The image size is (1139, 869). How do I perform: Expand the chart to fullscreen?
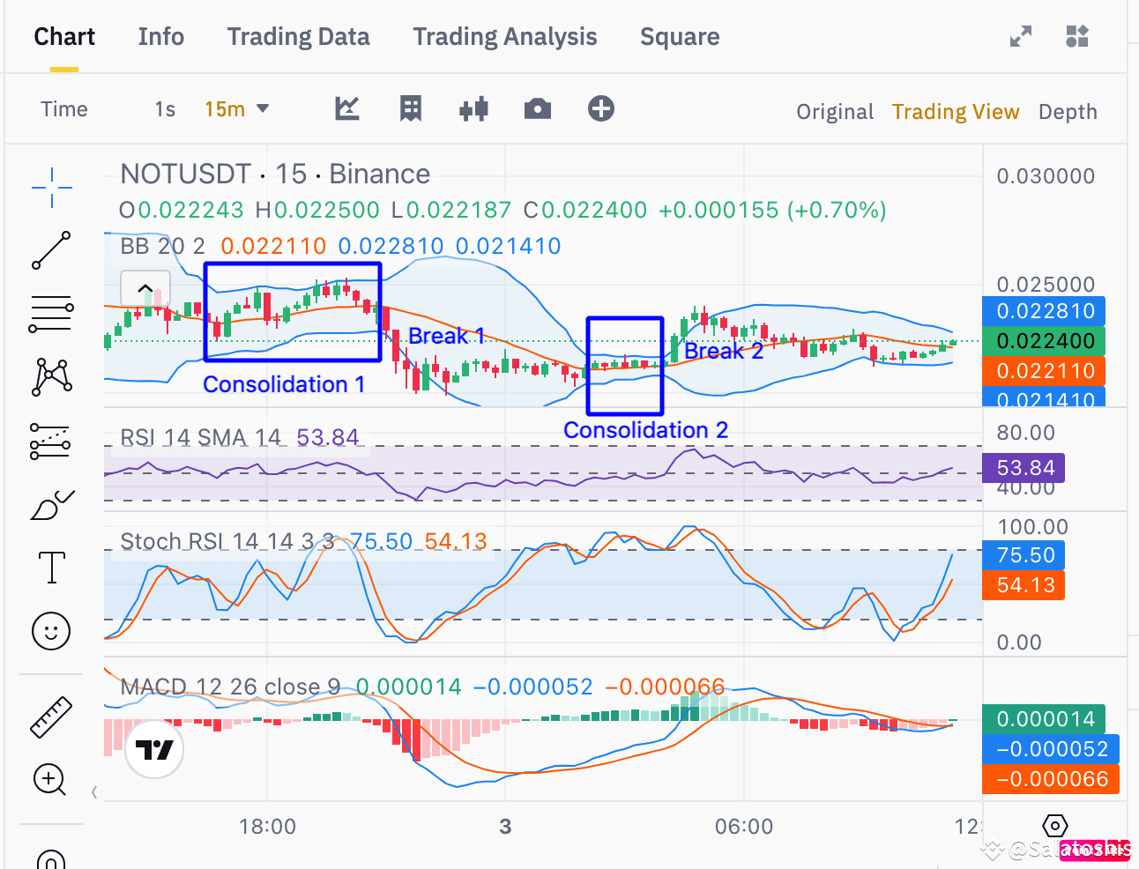[1020, 36]
